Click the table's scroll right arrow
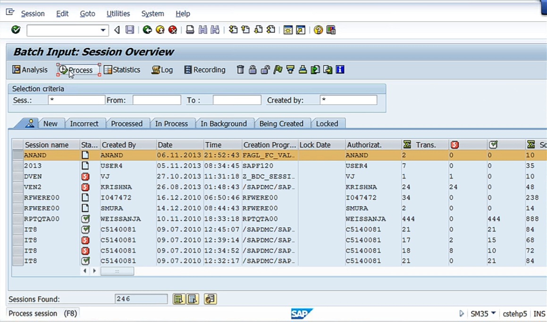The width and height of the screenshot is (547, 322). [94, 271]
